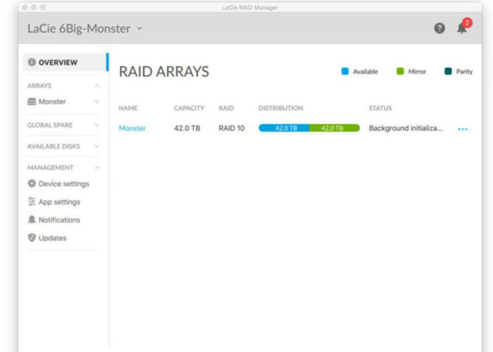Click the Parity legend label
Screen dimensions: 493x352
[x=464, y=72]
